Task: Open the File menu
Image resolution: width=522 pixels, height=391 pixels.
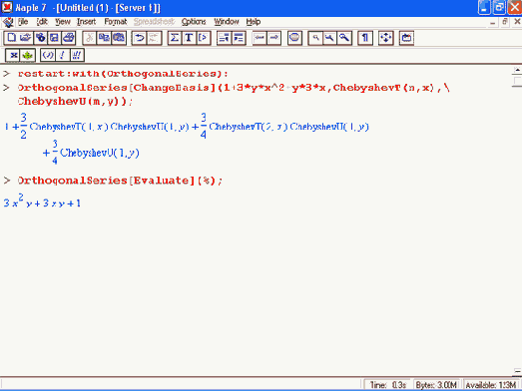Action: [23, 22]
